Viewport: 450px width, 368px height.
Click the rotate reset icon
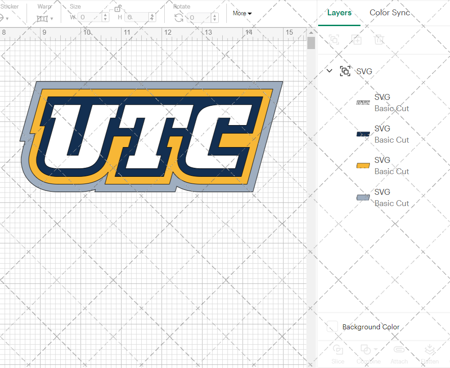[179, 17]
